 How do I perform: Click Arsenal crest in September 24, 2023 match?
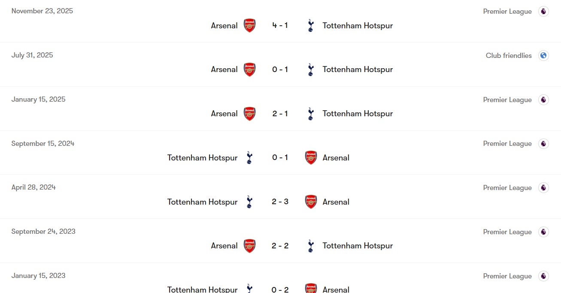click(x=249, y=246)
